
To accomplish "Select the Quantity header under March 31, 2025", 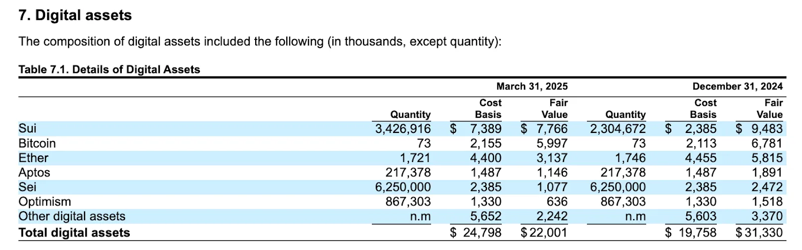I will click(411, 114).
